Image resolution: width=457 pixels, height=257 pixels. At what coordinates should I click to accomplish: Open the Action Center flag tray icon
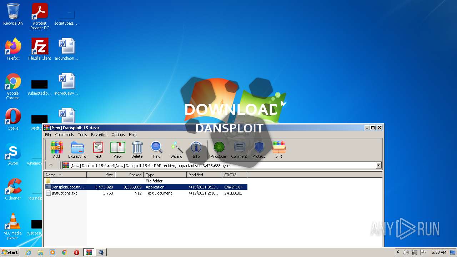[423, 252]
